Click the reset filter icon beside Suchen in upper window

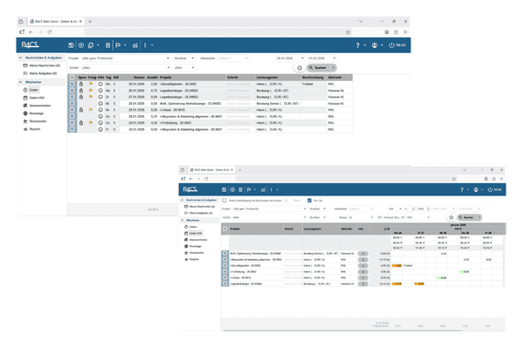coord(300,68)
